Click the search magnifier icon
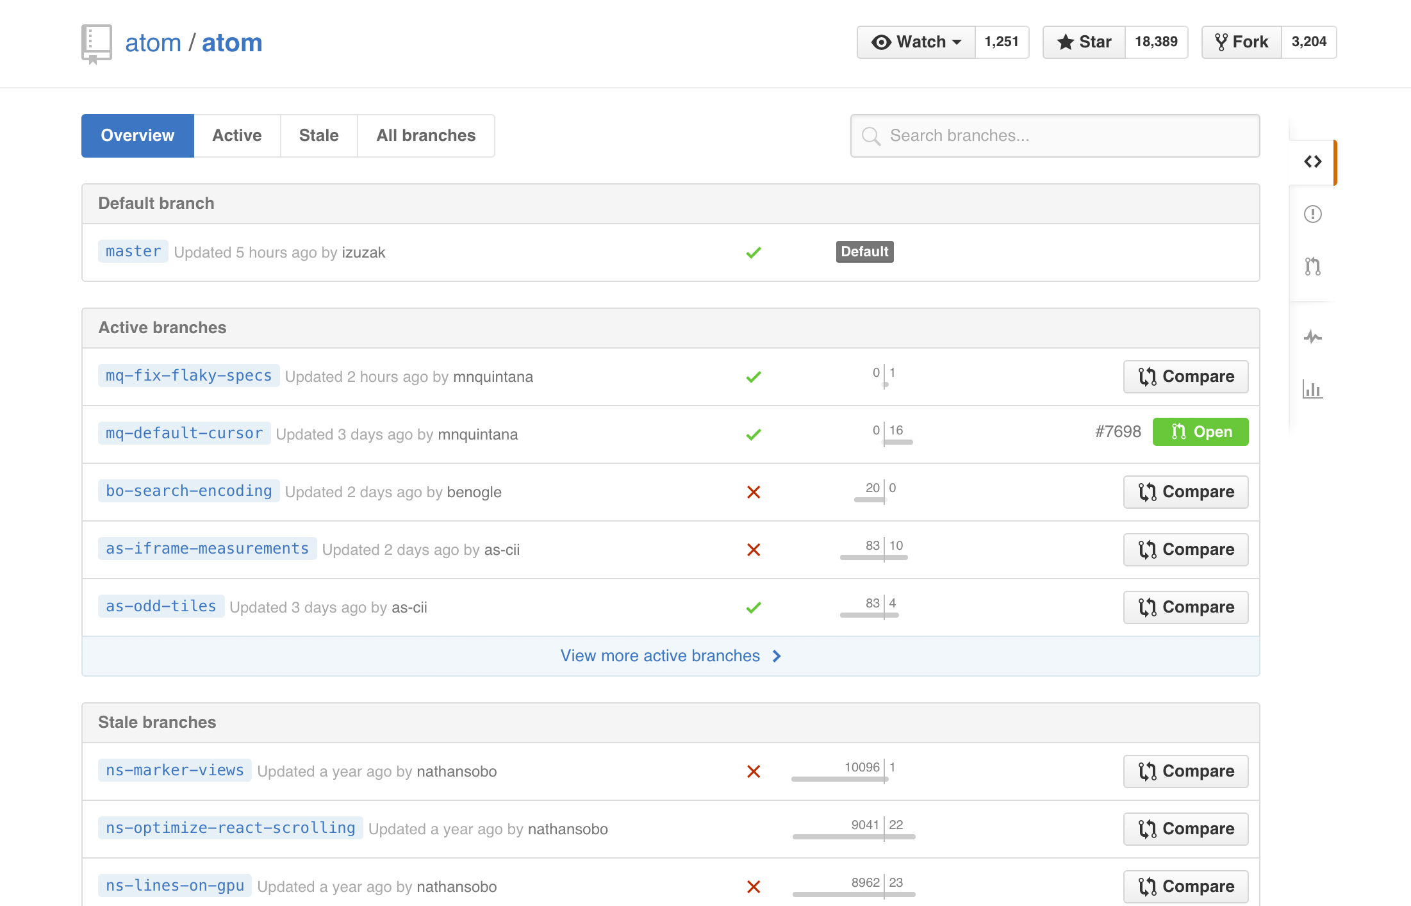 tap(871, 136)
